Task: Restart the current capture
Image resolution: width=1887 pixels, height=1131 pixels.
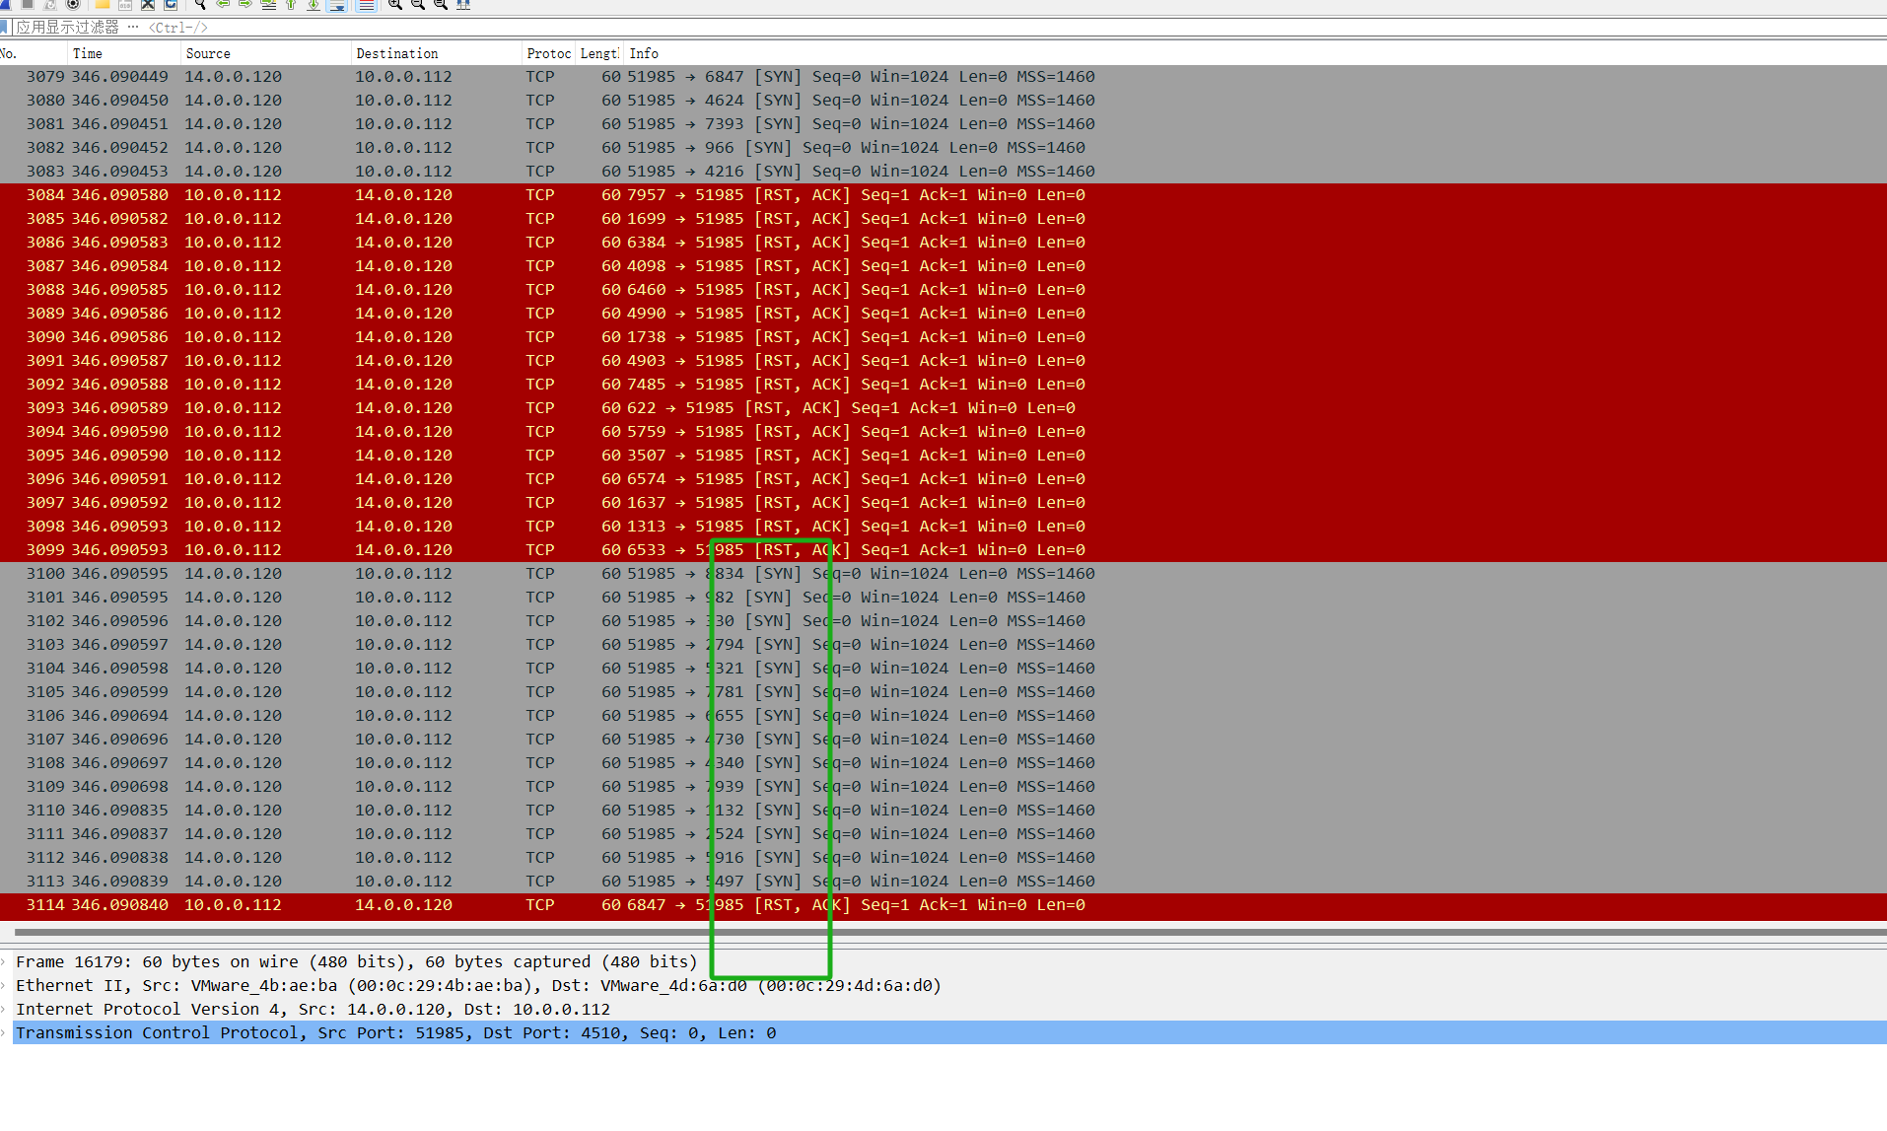Action: pyautogui.click(x=50, y=5)
